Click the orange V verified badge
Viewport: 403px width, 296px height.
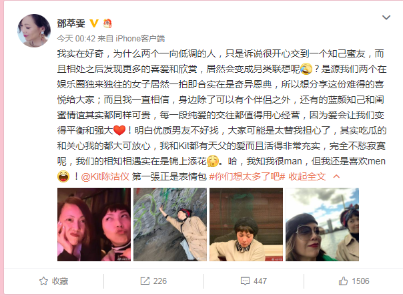click(94, 23)
